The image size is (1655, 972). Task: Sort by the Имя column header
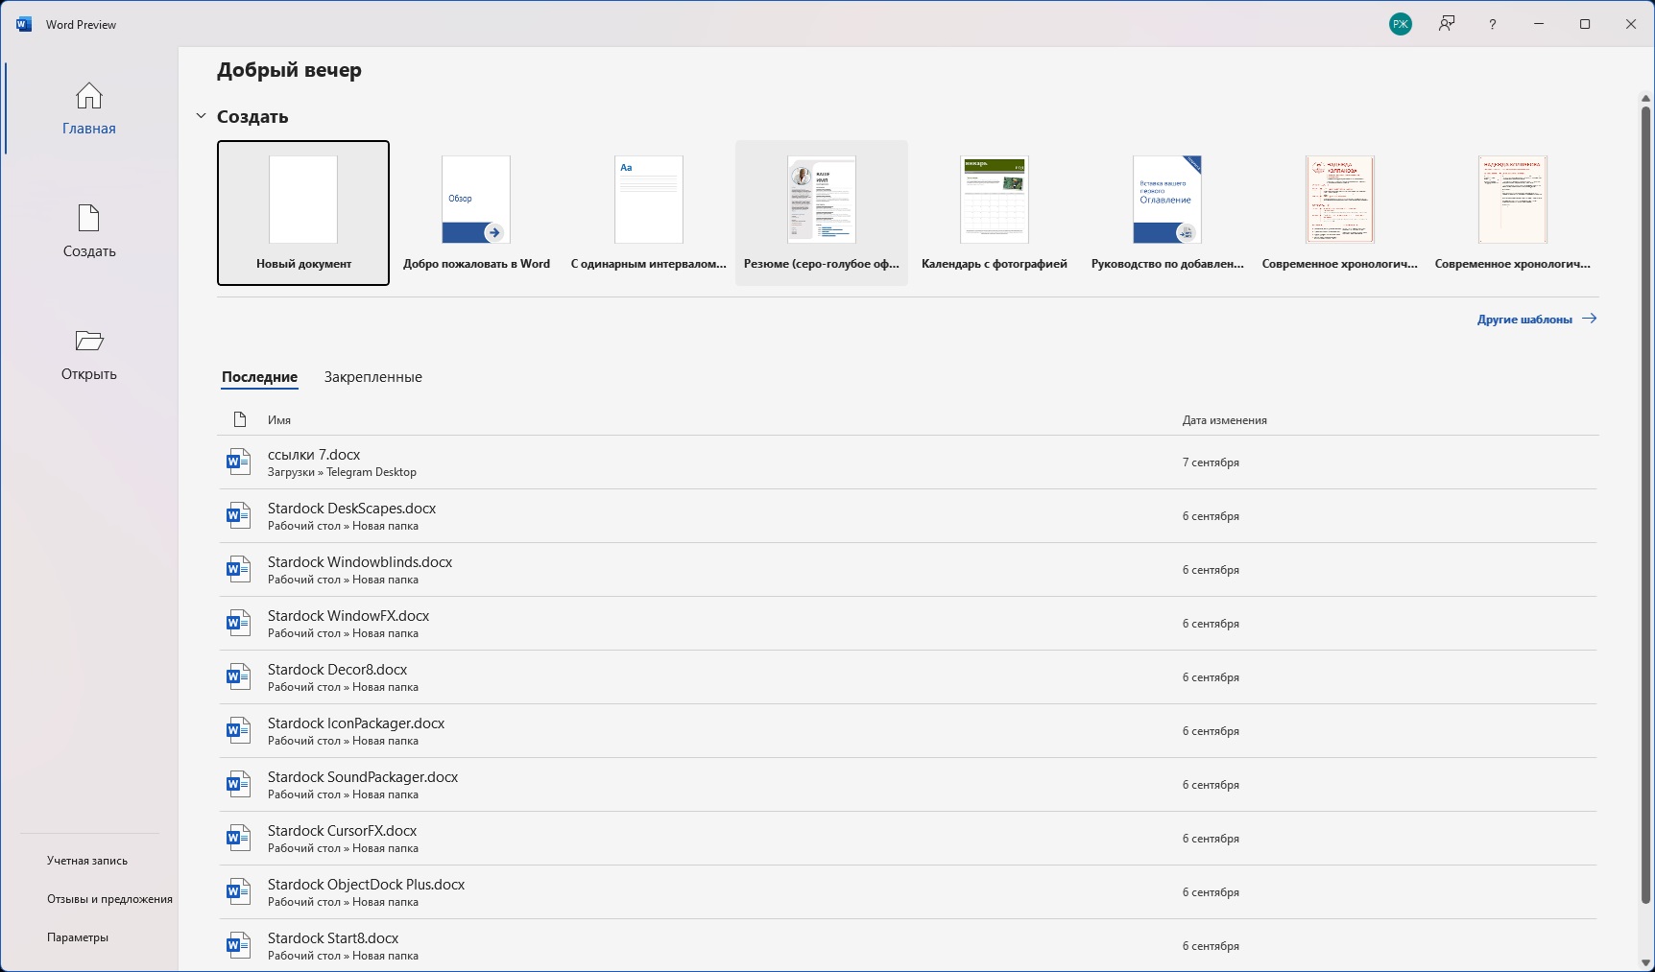point(279,420)
